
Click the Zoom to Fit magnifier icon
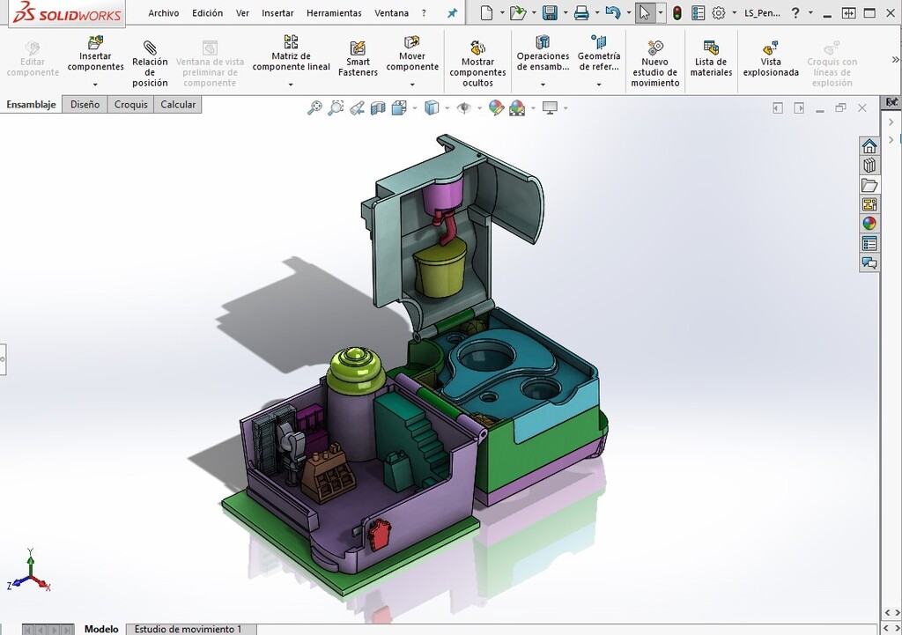[314, 107]
